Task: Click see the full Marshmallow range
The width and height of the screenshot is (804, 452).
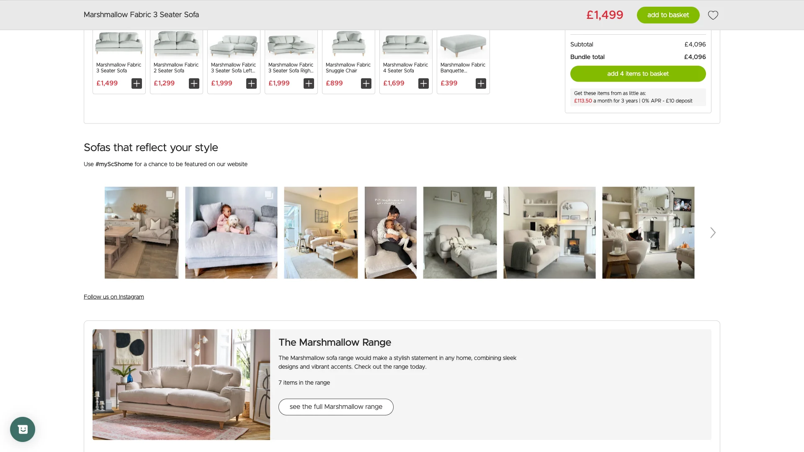Action: pos(336,407)
